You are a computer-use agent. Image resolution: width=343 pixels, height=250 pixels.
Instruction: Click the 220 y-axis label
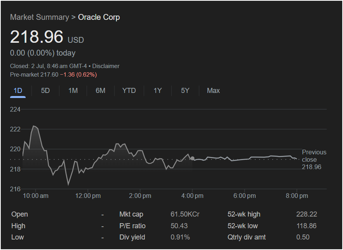[x=15, y=149]
